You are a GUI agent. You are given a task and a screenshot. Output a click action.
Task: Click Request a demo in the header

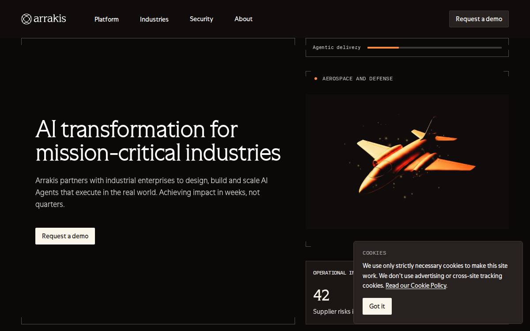(x=479, y=19)
